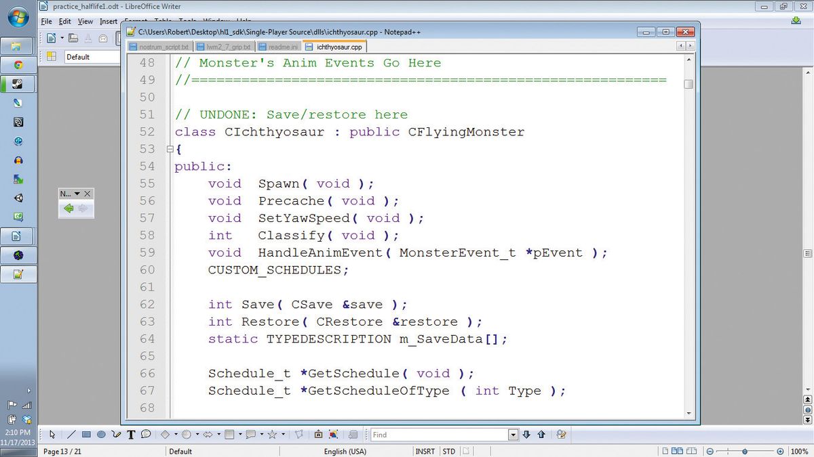Choose the Line drawing tool
This screenshot has width=814, height=457.
click(x=71, y=435)
